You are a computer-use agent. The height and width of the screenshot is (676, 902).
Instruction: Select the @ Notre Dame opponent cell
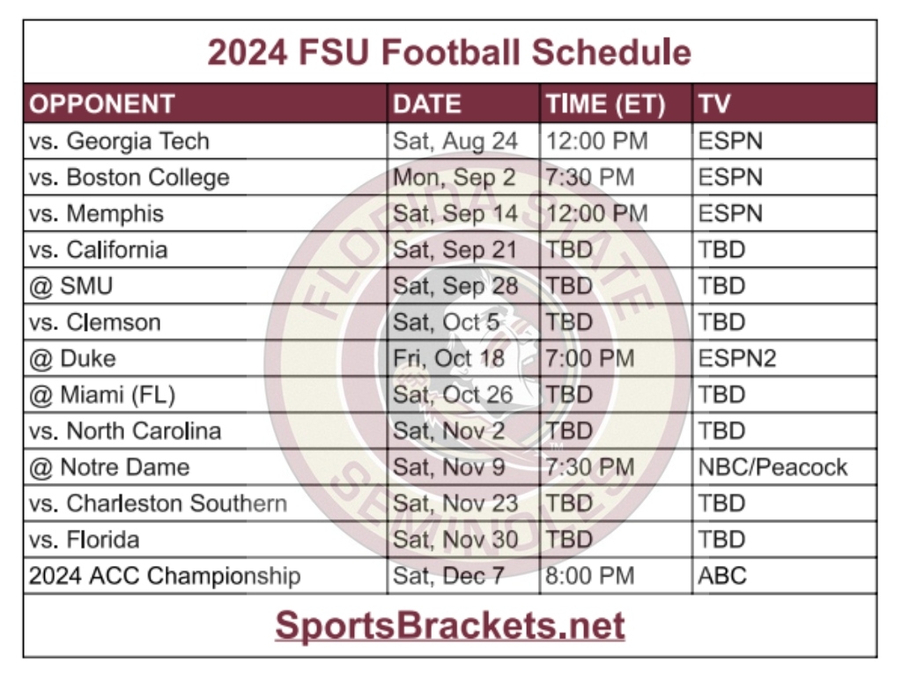click(x=109, y=467)
